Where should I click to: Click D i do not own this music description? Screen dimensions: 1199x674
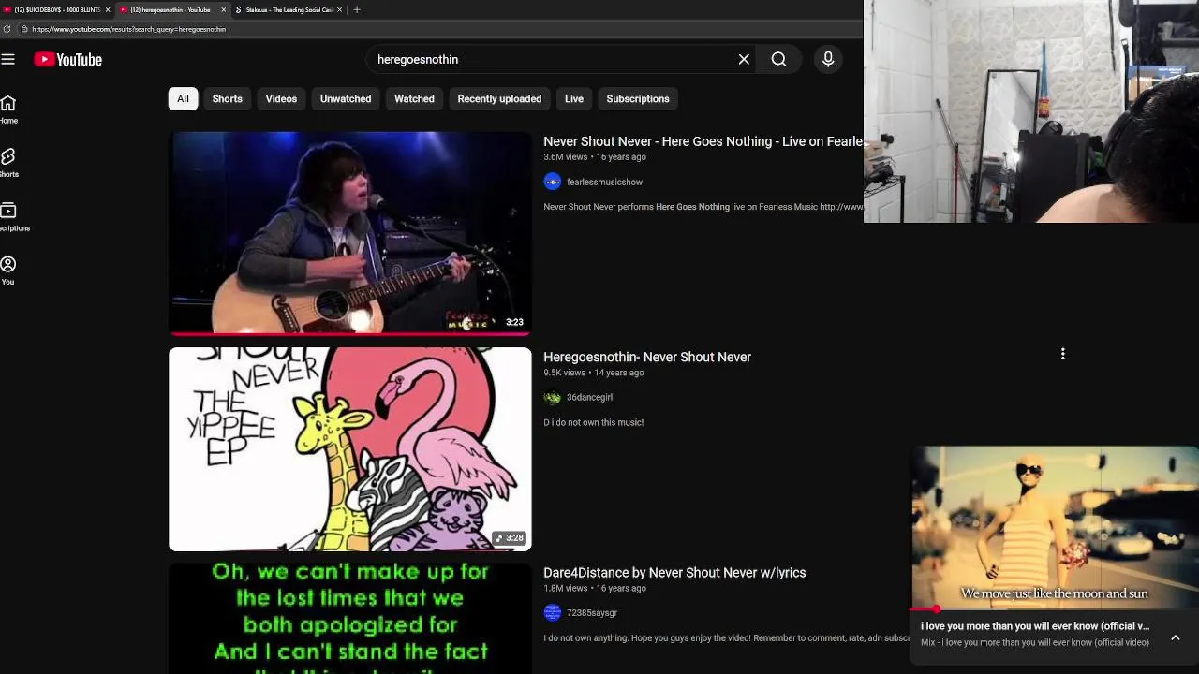594,422
